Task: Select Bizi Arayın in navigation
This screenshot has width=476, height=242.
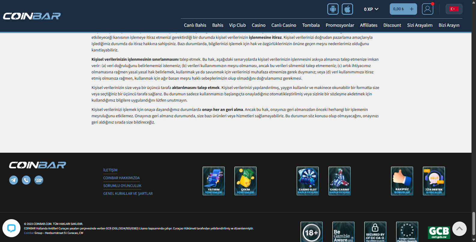Action: [x=449, y=25]
